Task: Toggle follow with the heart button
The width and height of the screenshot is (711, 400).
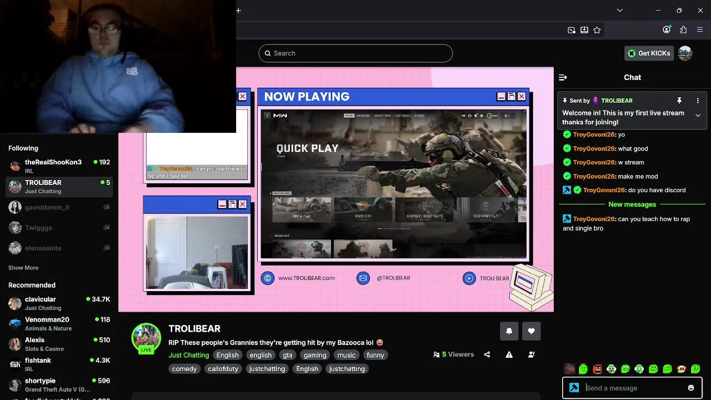Action: pos(531,331)
